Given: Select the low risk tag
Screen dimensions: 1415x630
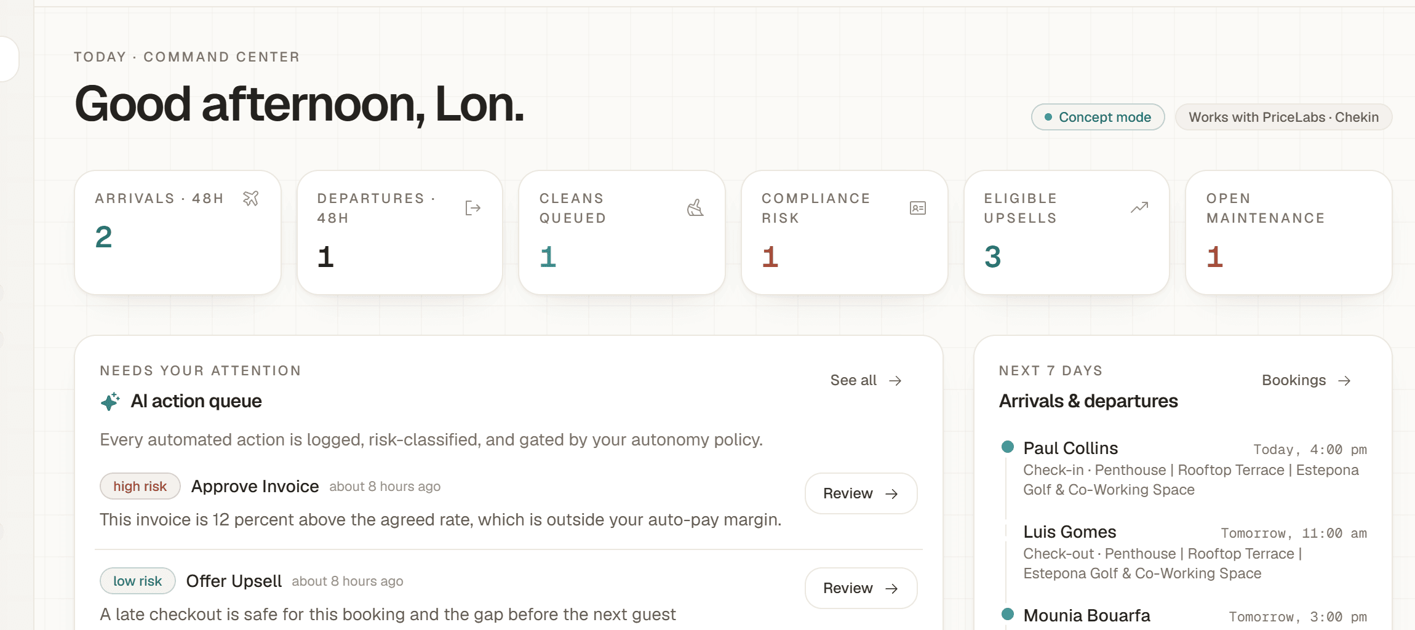Looking at the screenshot, I should click(x=138, y=581).
